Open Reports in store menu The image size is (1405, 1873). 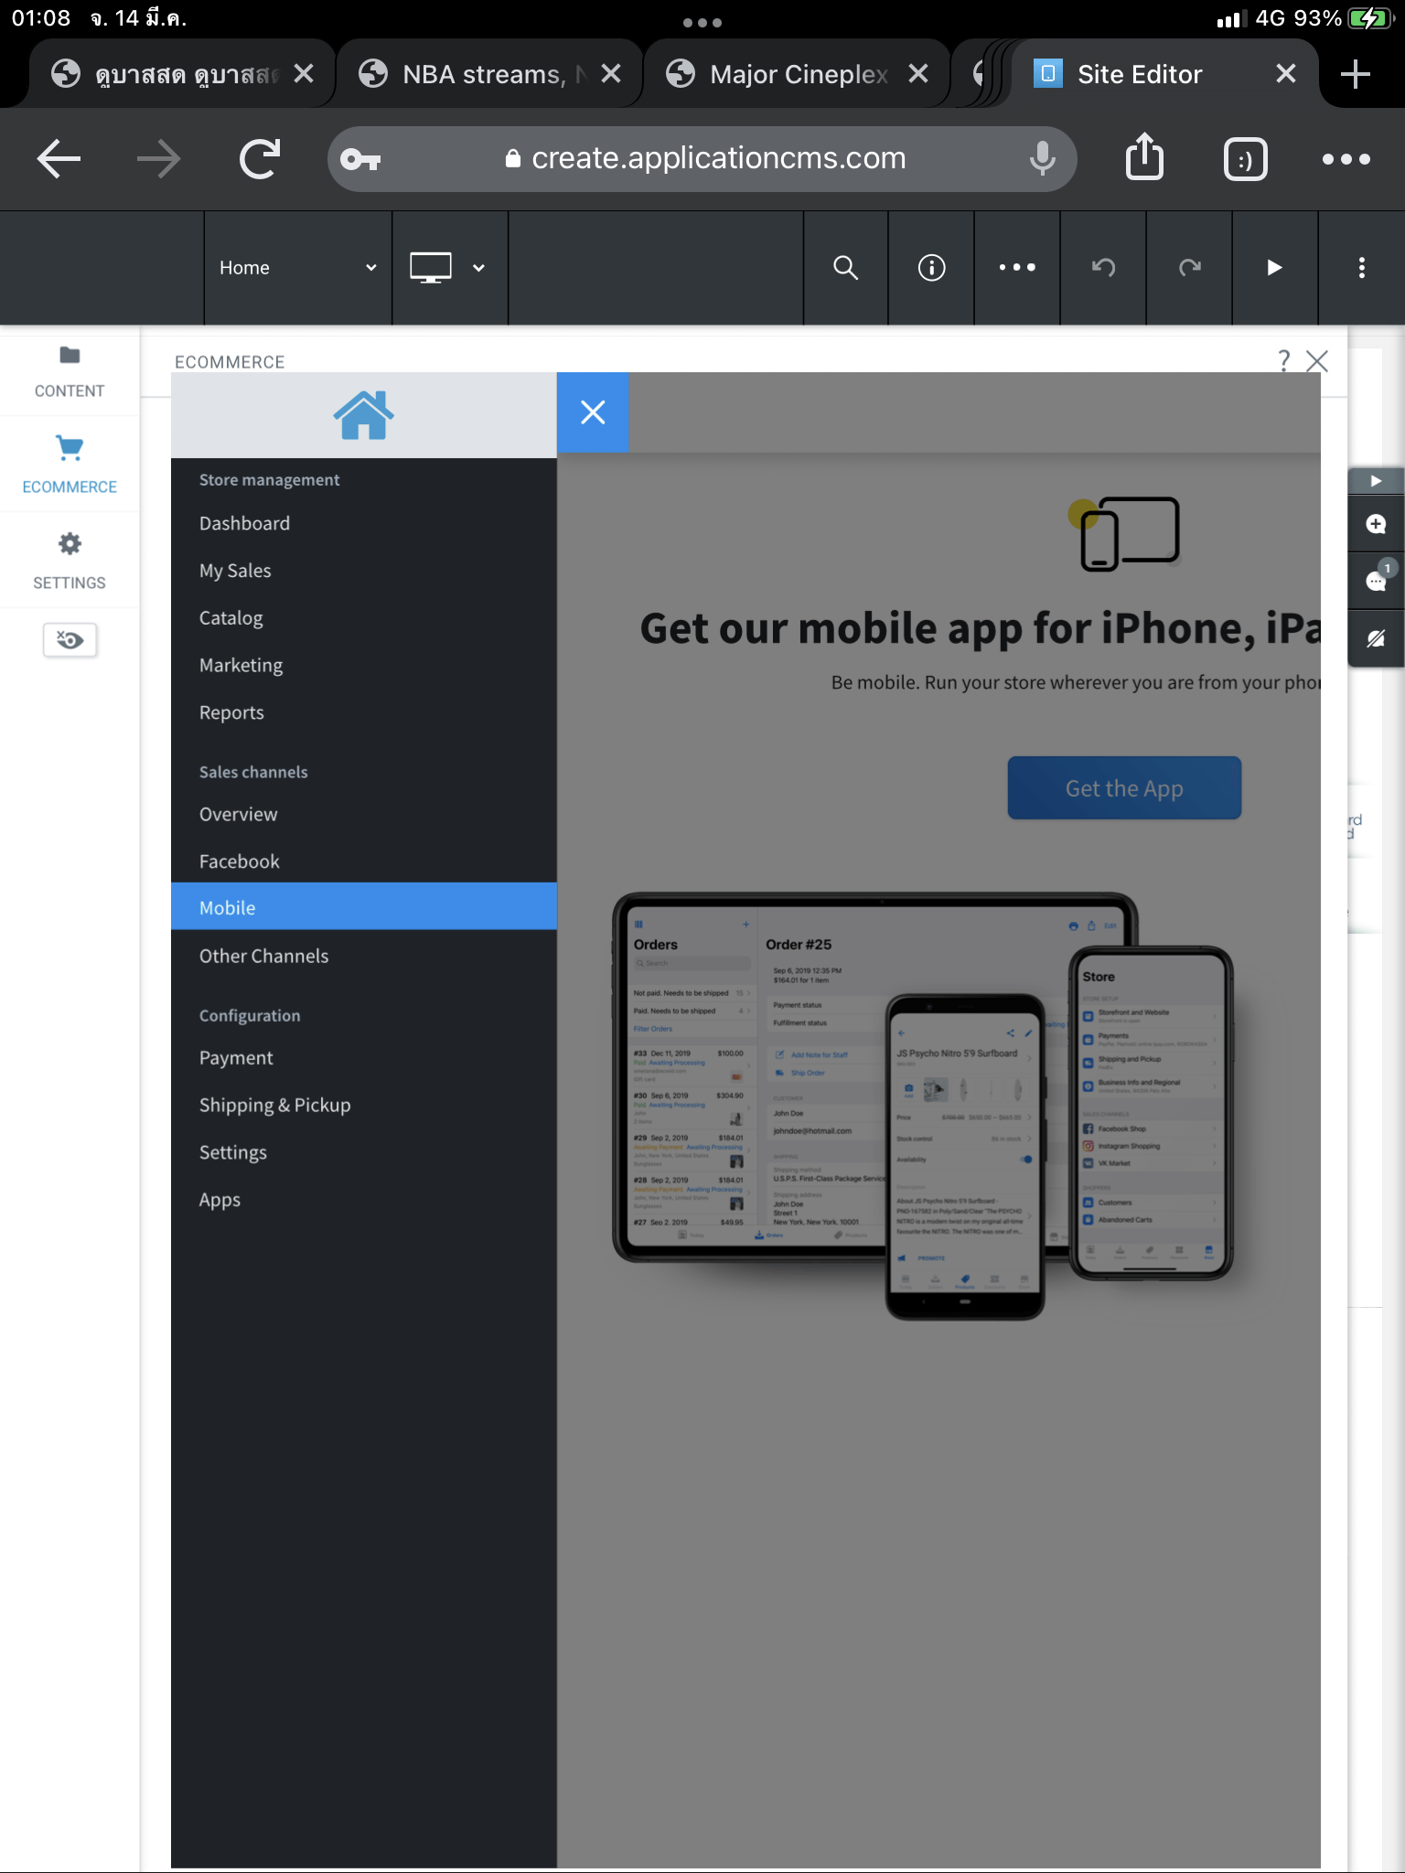pyautogui.click(x=364, y=712)
